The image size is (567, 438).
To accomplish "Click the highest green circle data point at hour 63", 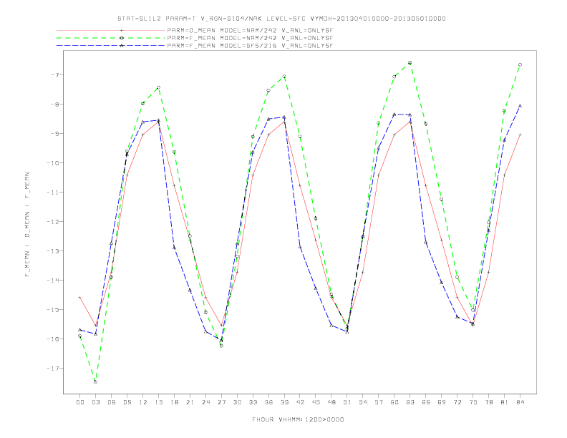I will (410, 63).
